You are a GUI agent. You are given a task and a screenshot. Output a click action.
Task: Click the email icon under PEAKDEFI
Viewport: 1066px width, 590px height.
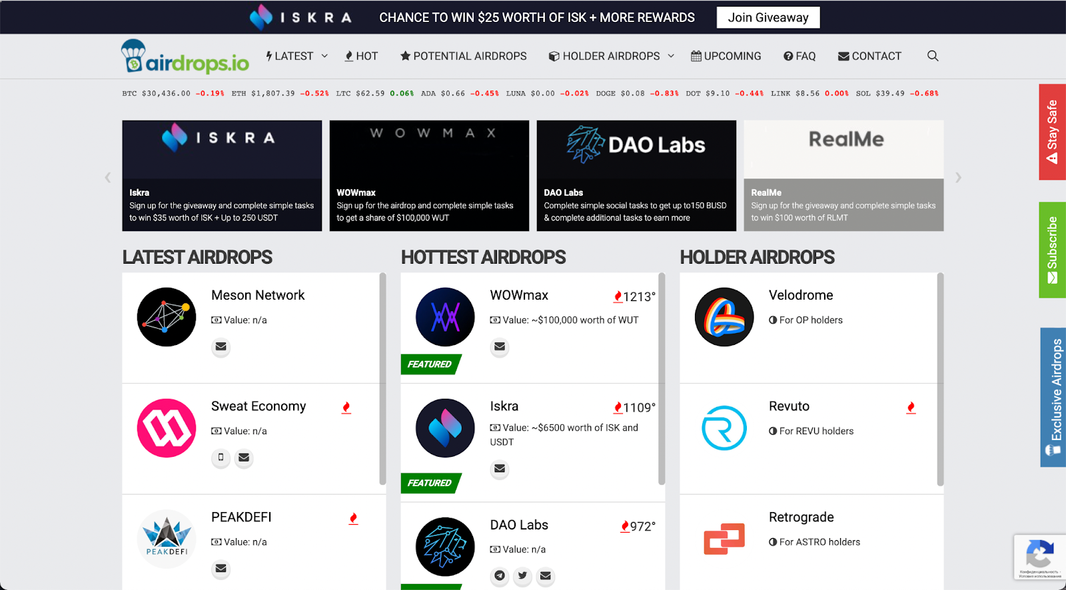tap(221, 569)
